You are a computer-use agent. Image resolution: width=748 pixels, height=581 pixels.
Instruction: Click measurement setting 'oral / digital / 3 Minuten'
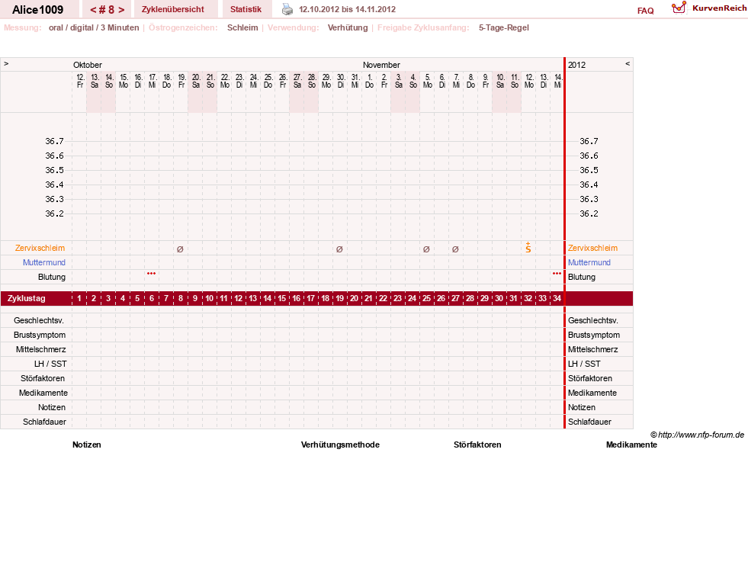94,27
